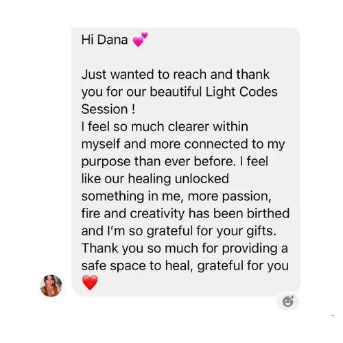The image size is (343, 343).
Task: Click the line "Just wanted to reach and thank"
Action: click(176, 75)
